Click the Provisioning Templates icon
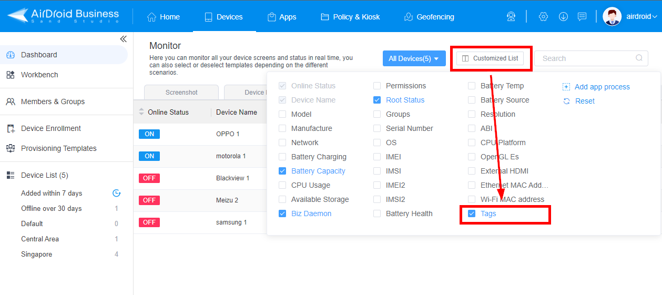The height and width of the screenshot is (295, 662). click(x=11, y=148)
